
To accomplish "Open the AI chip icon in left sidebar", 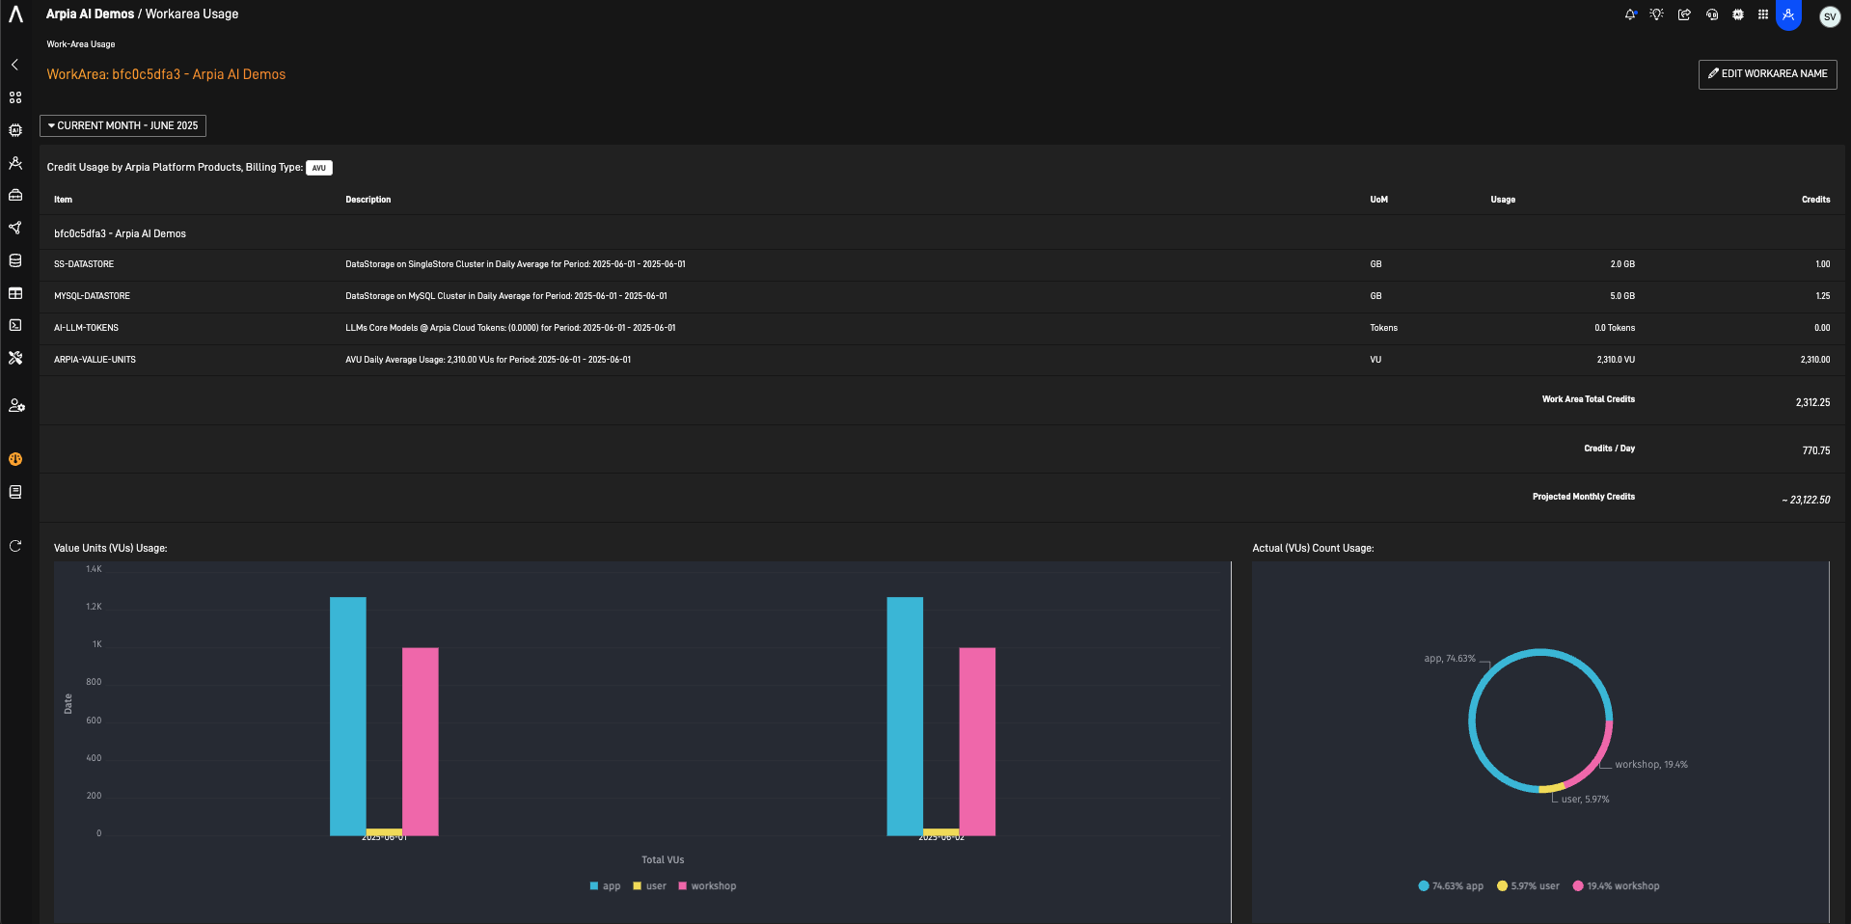I will [x=15, y=130].
